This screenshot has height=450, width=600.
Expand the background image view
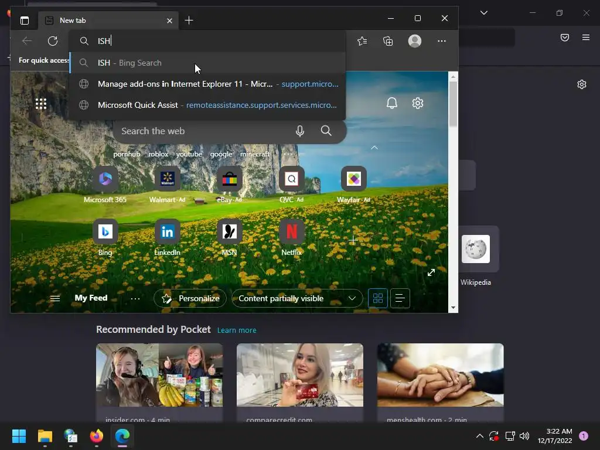431,272
